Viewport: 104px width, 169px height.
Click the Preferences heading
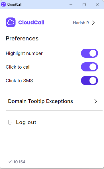[22, 38]
